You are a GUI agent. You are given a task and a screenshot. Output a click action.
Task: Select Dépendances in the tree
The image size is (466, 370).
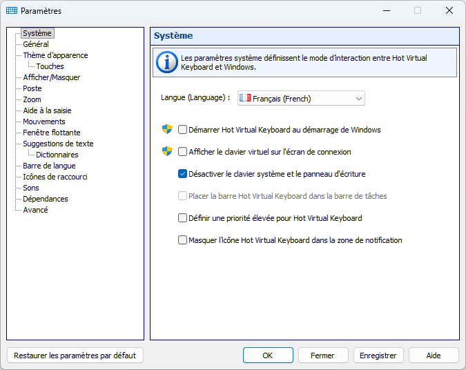pos(46,199)
